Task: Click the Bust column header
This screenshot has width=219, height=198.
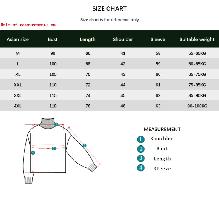Action: click(53, 39)
